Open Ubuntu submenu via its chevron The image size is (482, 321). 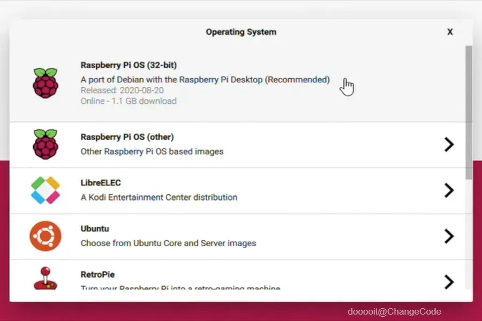point(449,236)
